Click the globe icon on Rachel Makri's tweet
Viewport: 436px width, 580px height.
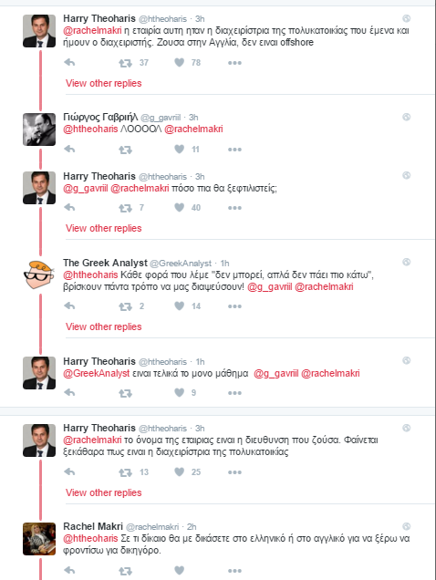coord(407,526)
